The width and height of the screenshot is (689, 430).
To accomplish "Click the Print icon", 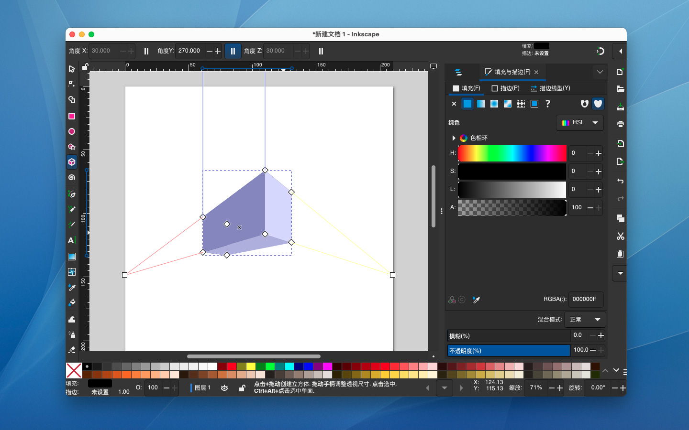I will click(620, 124).
